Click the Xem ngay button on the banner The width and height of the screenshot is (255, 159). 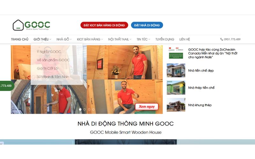pyautogui.click(x=147, y=107)
